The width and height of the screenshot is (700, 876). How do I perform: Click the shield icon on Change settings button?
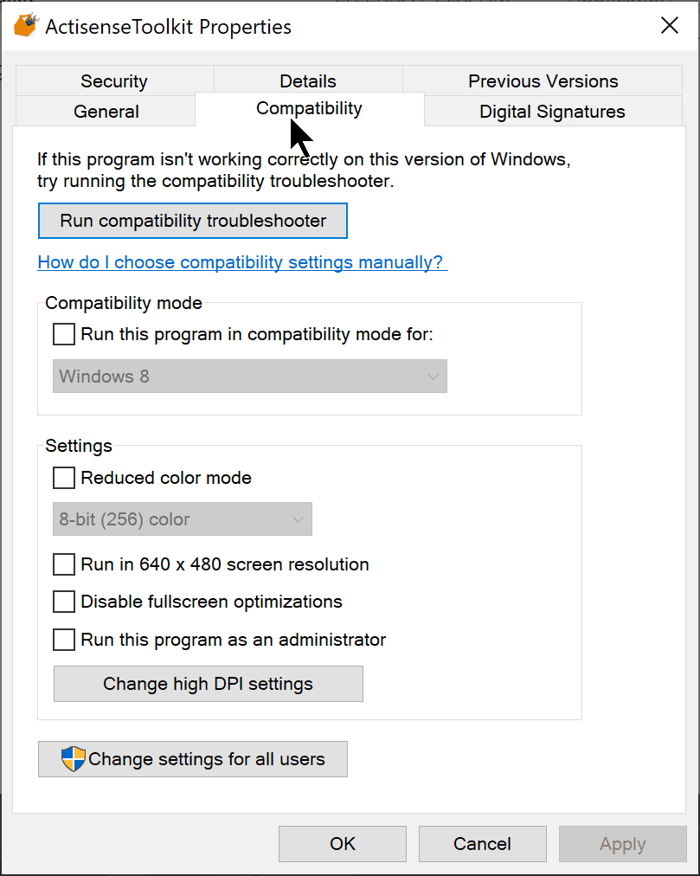click(74, 758)
